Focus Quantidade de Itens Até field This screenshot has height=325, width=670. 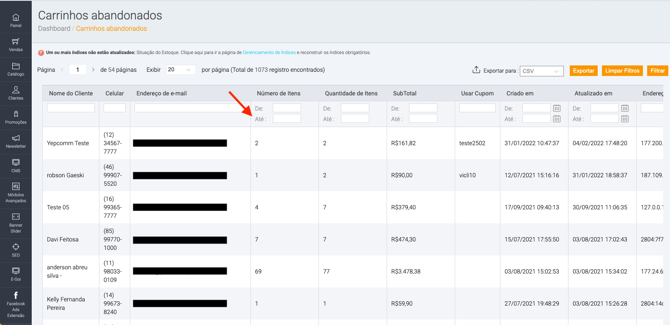(355, 119)
